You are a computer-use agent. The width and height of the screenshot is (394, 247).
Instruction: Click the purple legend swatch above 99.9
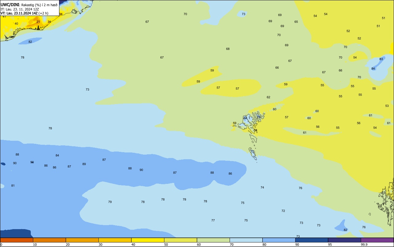377,240
